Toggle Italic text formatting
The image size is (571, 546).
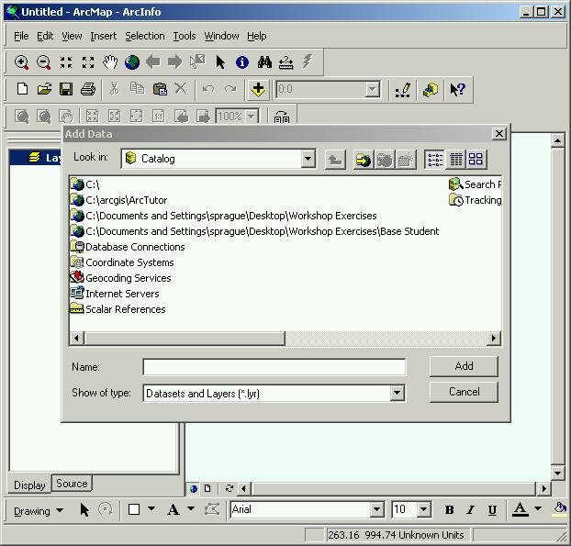(471, 510)
